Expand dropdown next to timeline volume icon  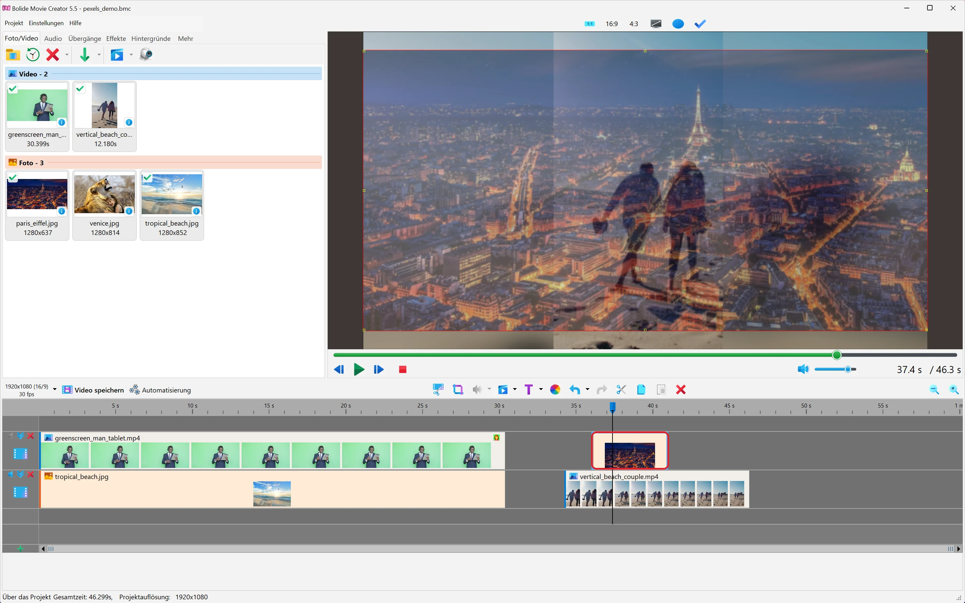[x=489, y=389]
